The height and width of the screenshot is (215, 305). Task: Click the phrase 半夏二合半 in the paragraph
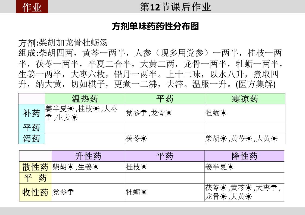click(109, 64)
